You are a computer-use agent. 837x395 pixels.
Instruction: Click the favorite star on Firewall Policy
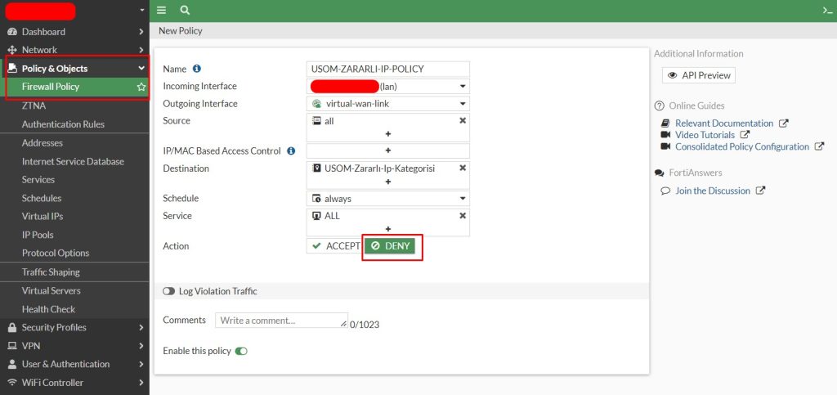[x=141, y=87]
